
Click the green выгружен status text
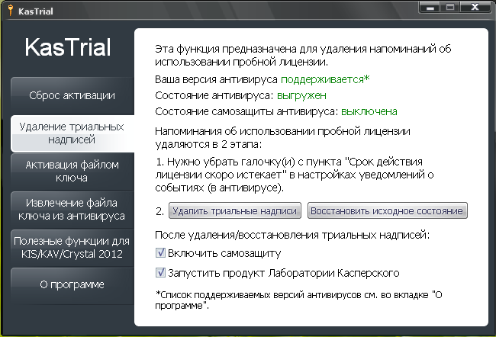tap(301, 95)
